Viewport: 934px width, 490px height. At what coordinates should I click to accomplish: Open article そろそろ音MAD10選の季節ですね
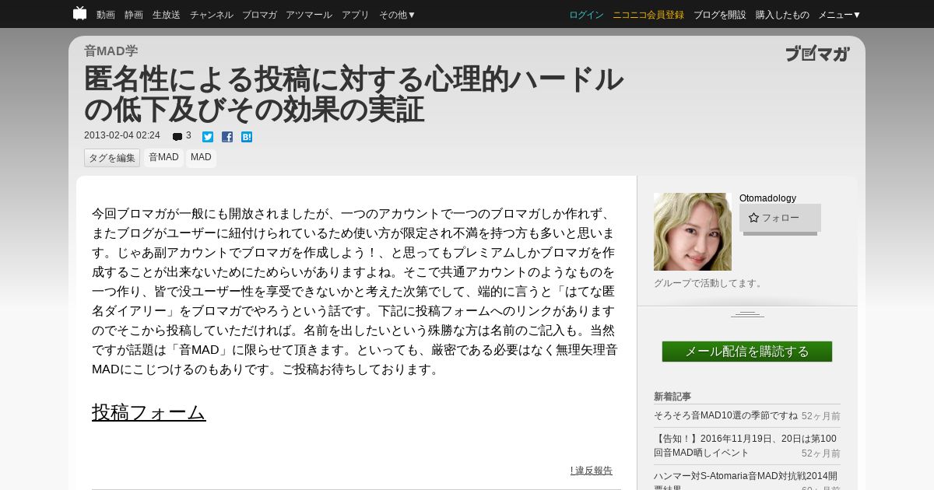point(725,416)
